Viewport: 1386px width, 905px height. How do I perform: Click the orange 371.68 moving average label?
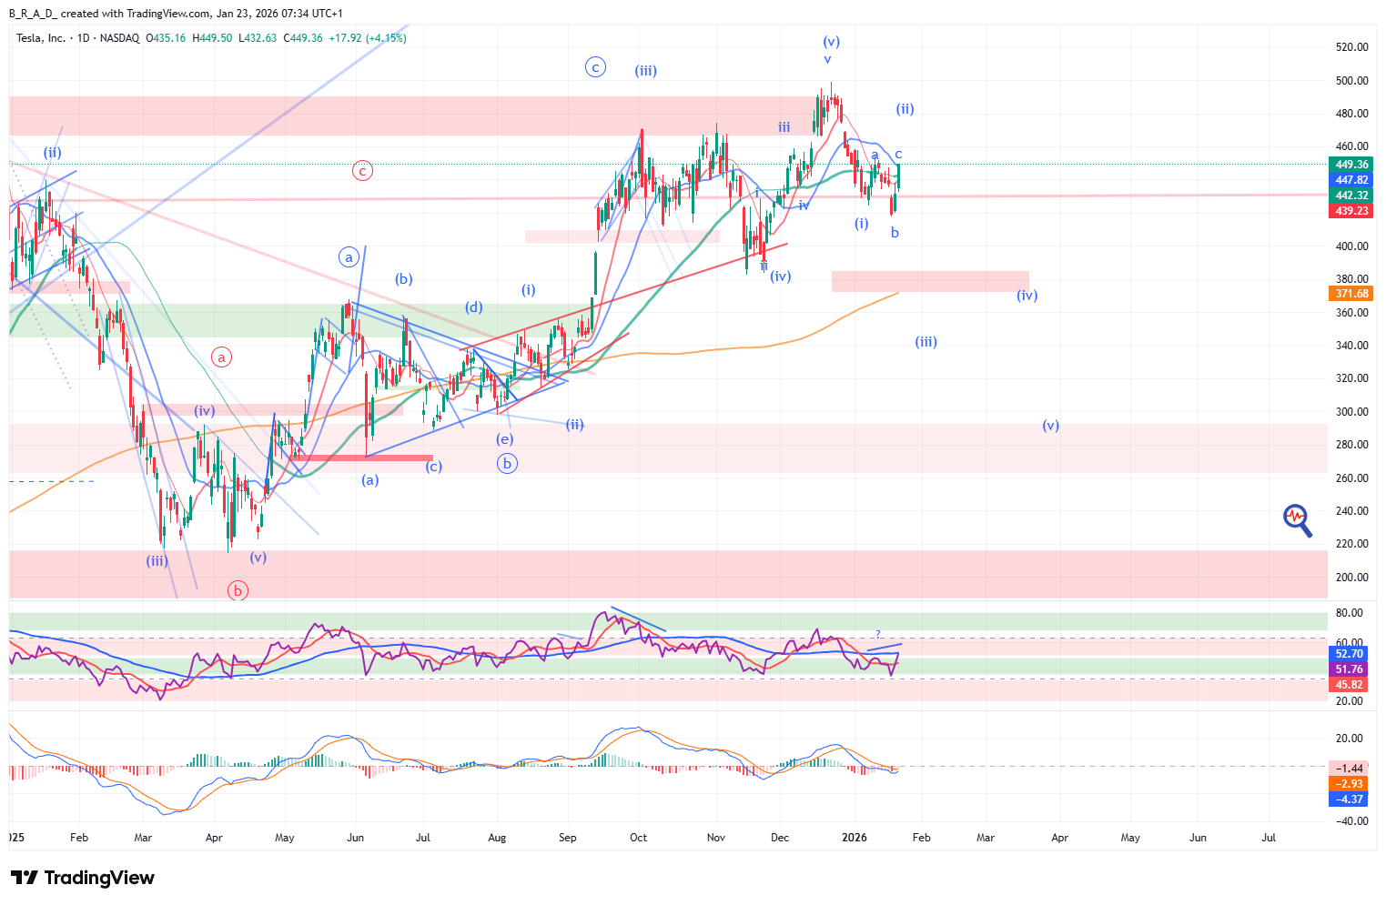tap(1351, 294)
